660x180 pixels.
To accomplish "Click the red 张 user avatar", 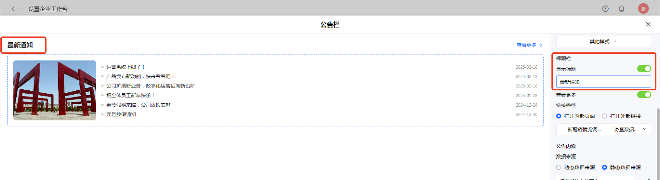I will pos(643,9).
